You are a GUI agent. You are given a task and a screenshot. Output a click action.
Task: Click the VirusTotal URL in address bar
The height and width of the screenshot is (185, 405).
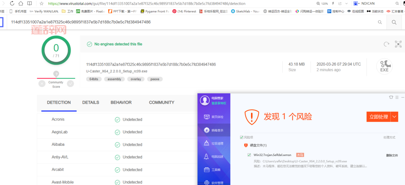coord(147,4)
